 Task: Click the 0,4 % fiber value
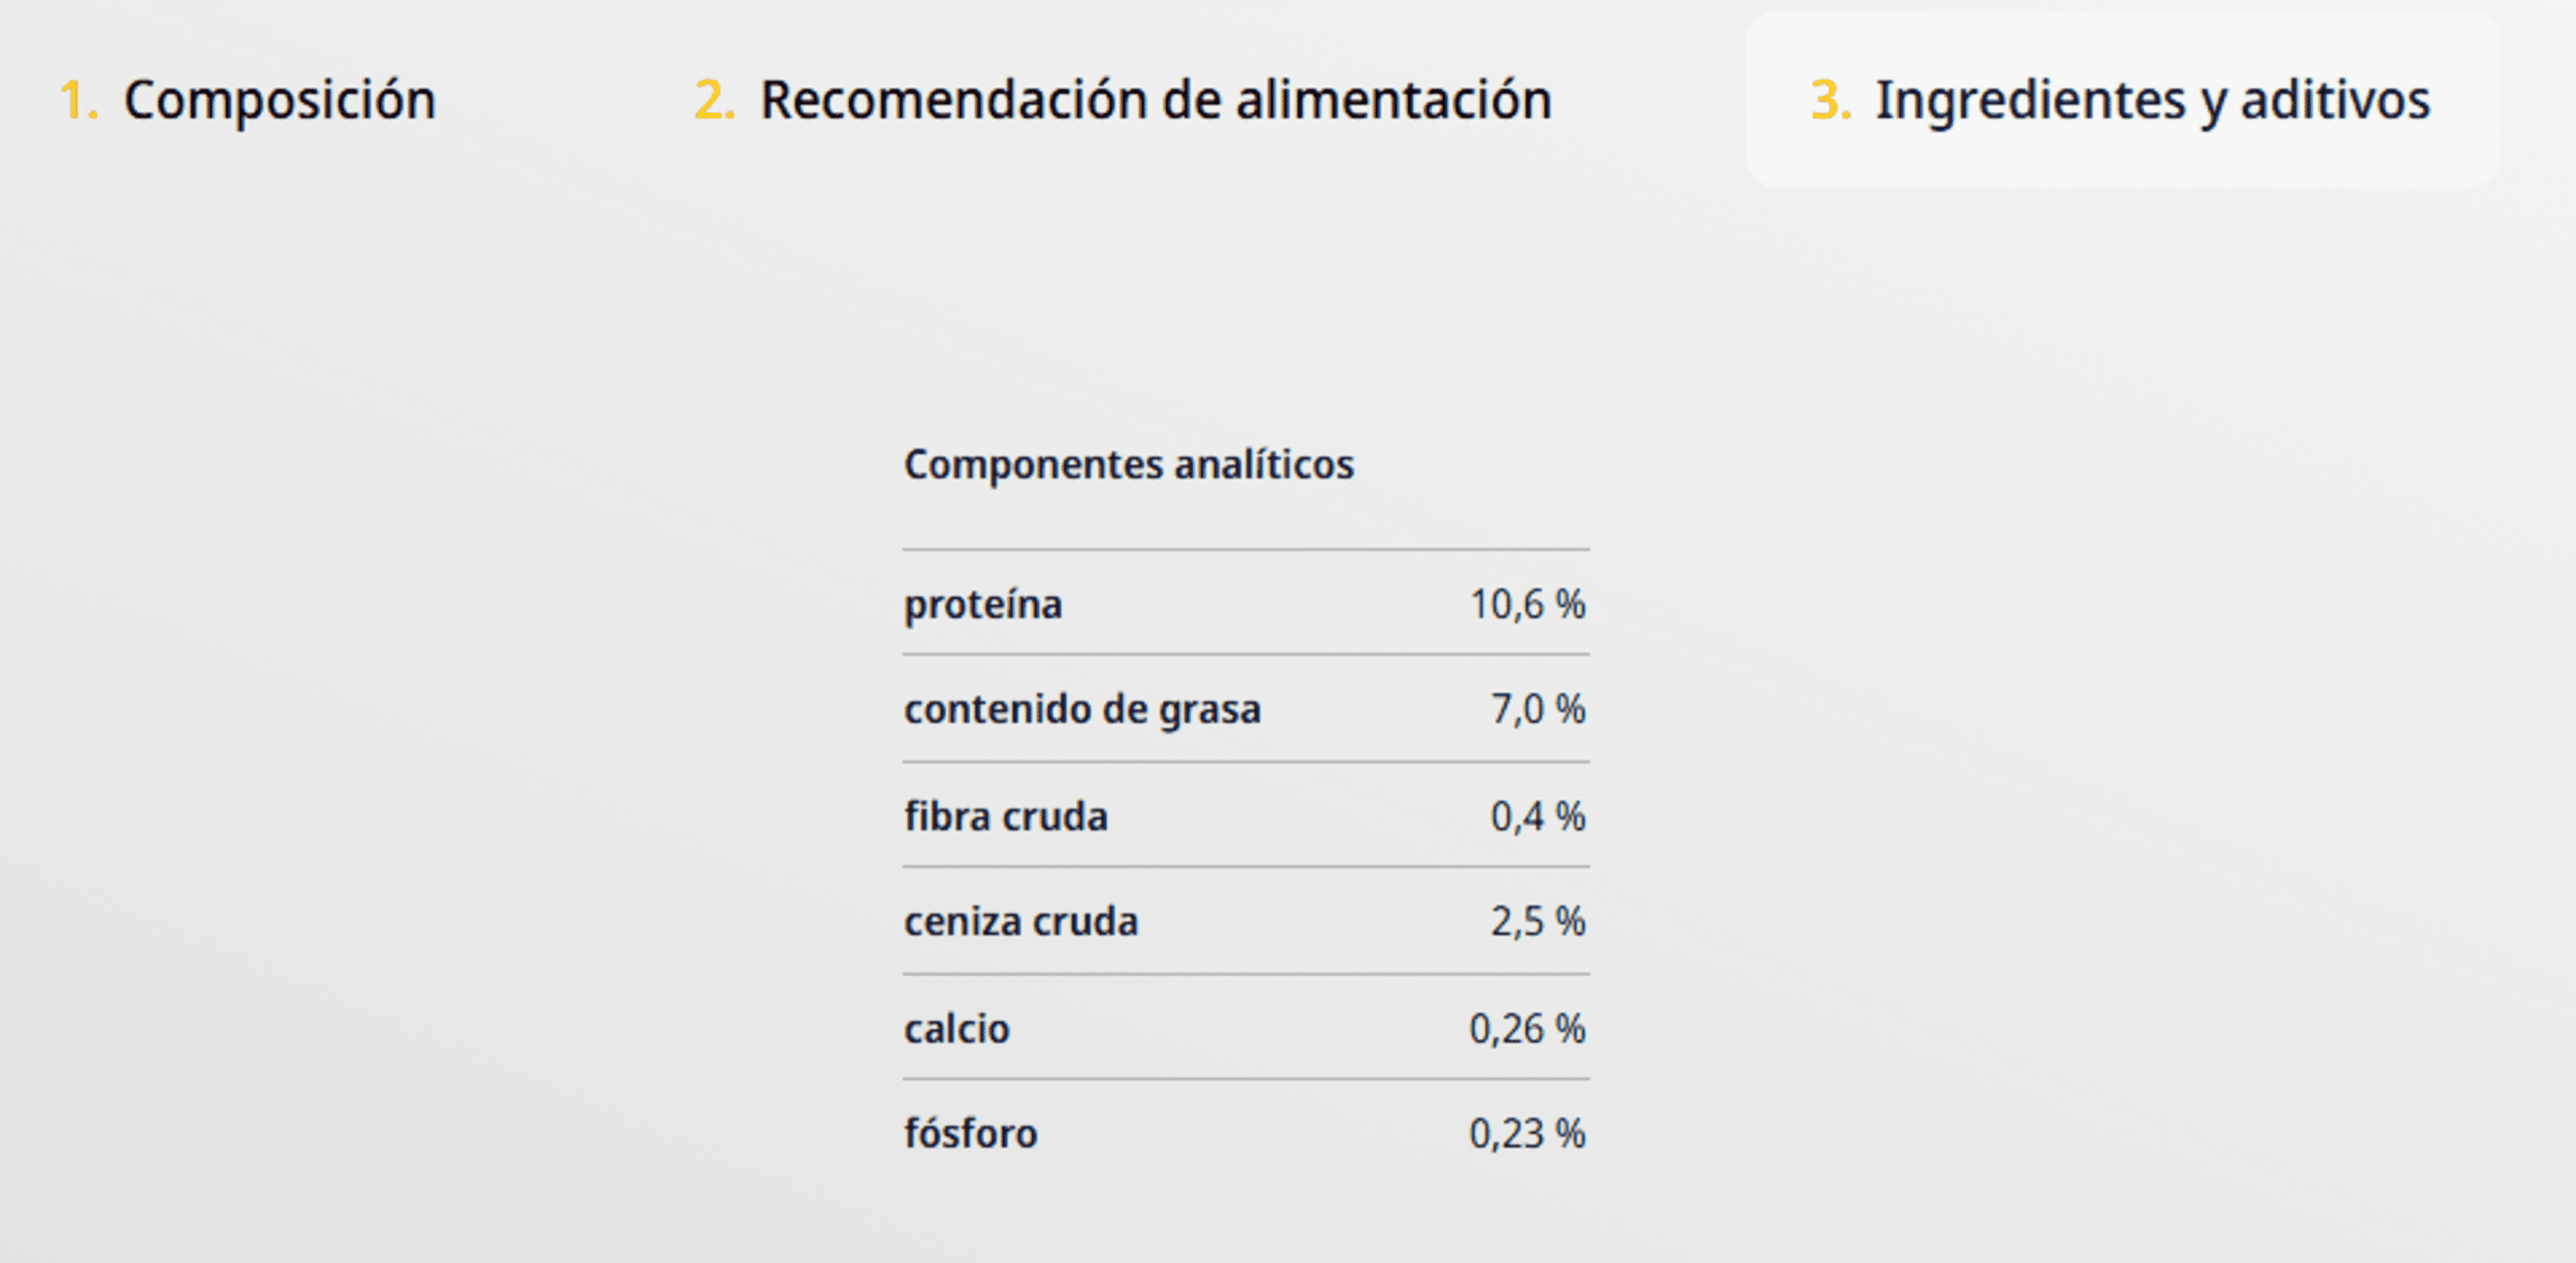[1538, 816]
